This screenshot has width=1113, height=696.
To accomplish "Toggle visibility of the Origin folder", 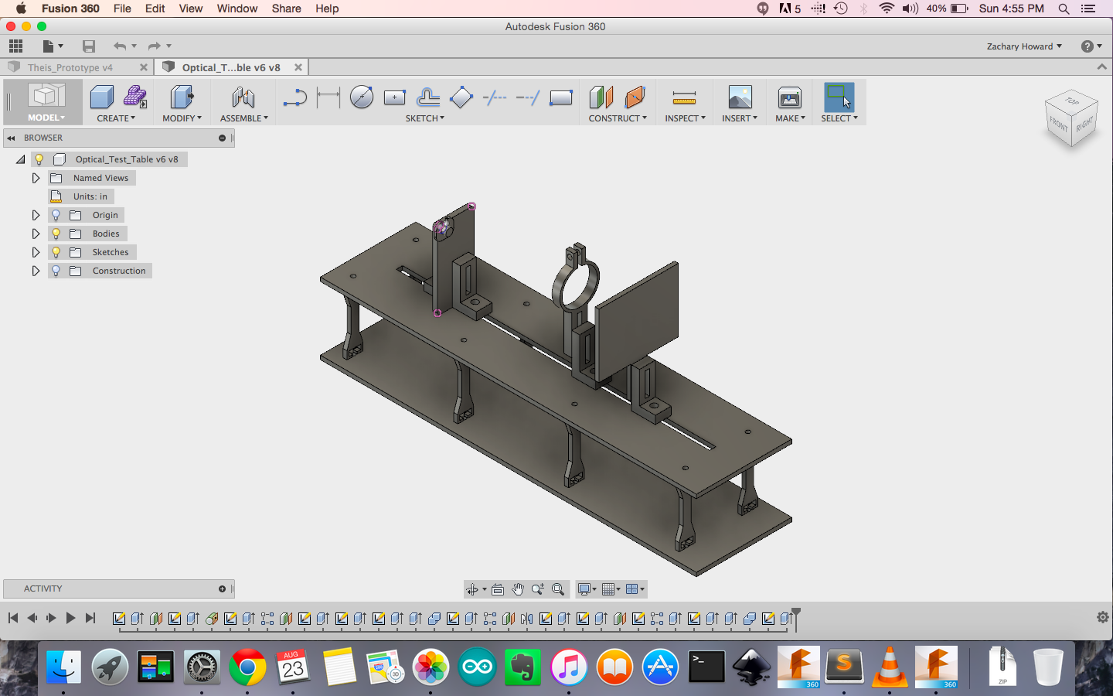I will tap(55, 215).
